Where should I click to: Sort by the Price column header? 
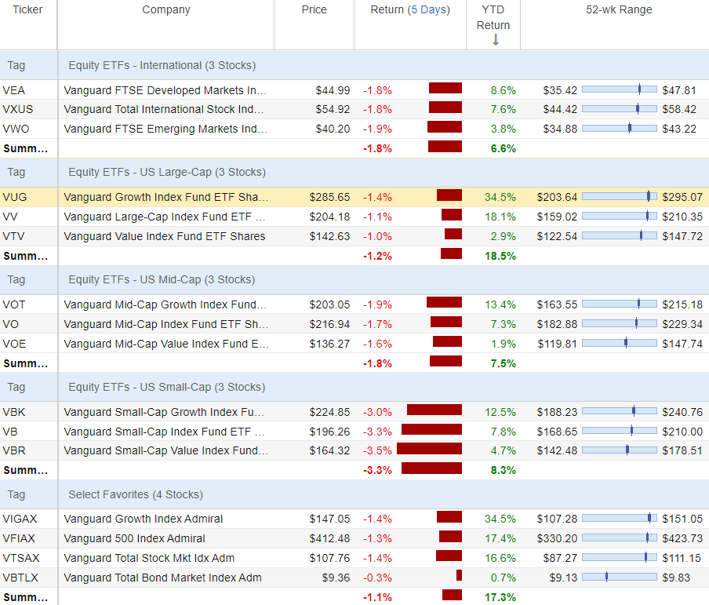click(314, 9)
